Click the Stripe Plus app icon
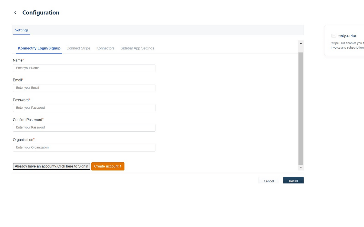Image resolution: width=364 pixels, height=227 pixels. click(x=334, y=36)
